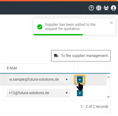Open the w.sample@futura-solutions.de email dropdown

38,80
